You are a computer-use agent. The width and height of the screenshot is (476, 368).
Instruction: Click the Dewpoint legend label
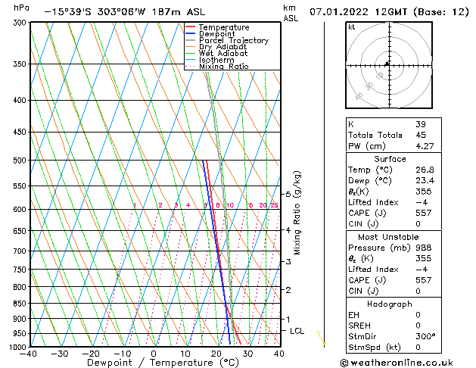[x=216, y=34]
